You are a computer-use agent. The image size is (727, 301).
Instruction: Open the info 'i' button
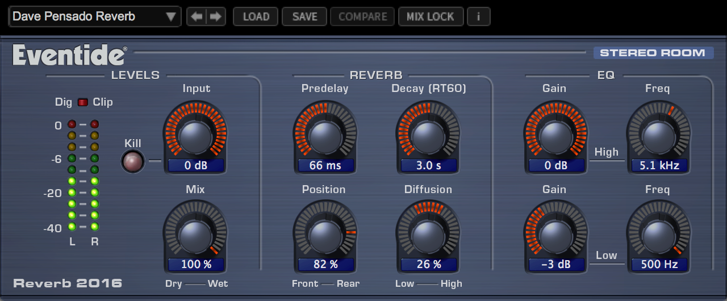coord(479,16)
